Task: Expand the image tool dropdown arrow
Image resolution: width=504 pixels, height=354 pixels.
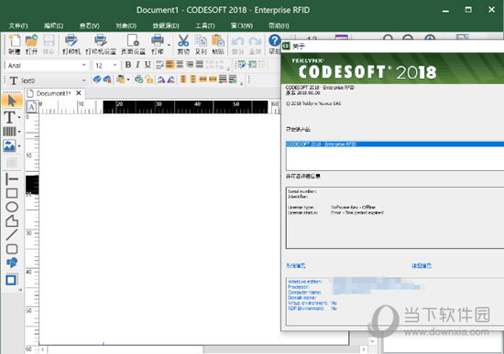Action: click(19, 146)
